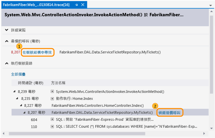The image size is (215, 138).
Task: Collapse the 8,207 毫秒 tree node triangle
Action: [24, 112]
